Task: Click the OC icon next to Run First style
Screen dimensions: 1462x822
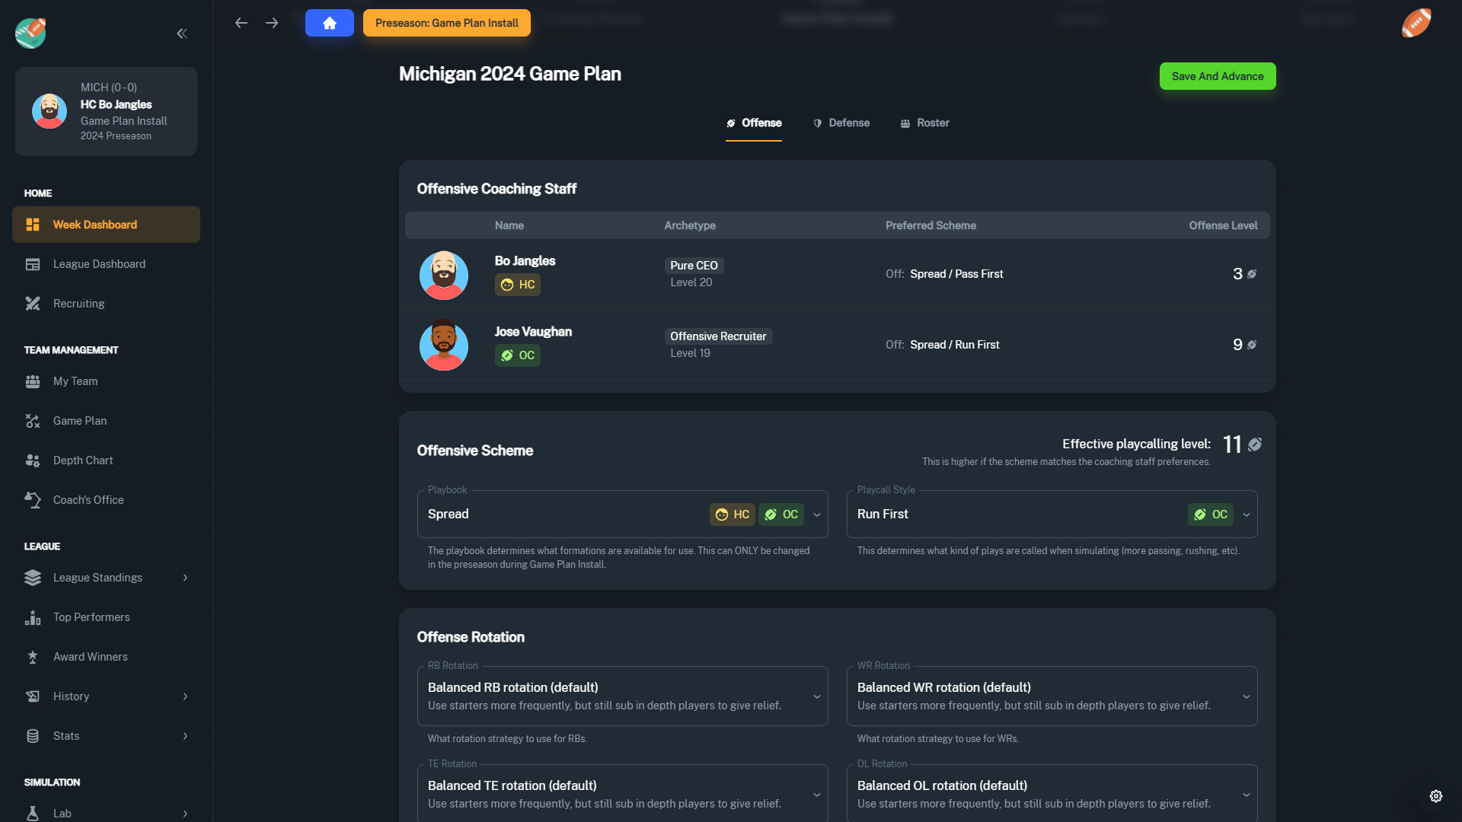Action: coord(1210,513)
